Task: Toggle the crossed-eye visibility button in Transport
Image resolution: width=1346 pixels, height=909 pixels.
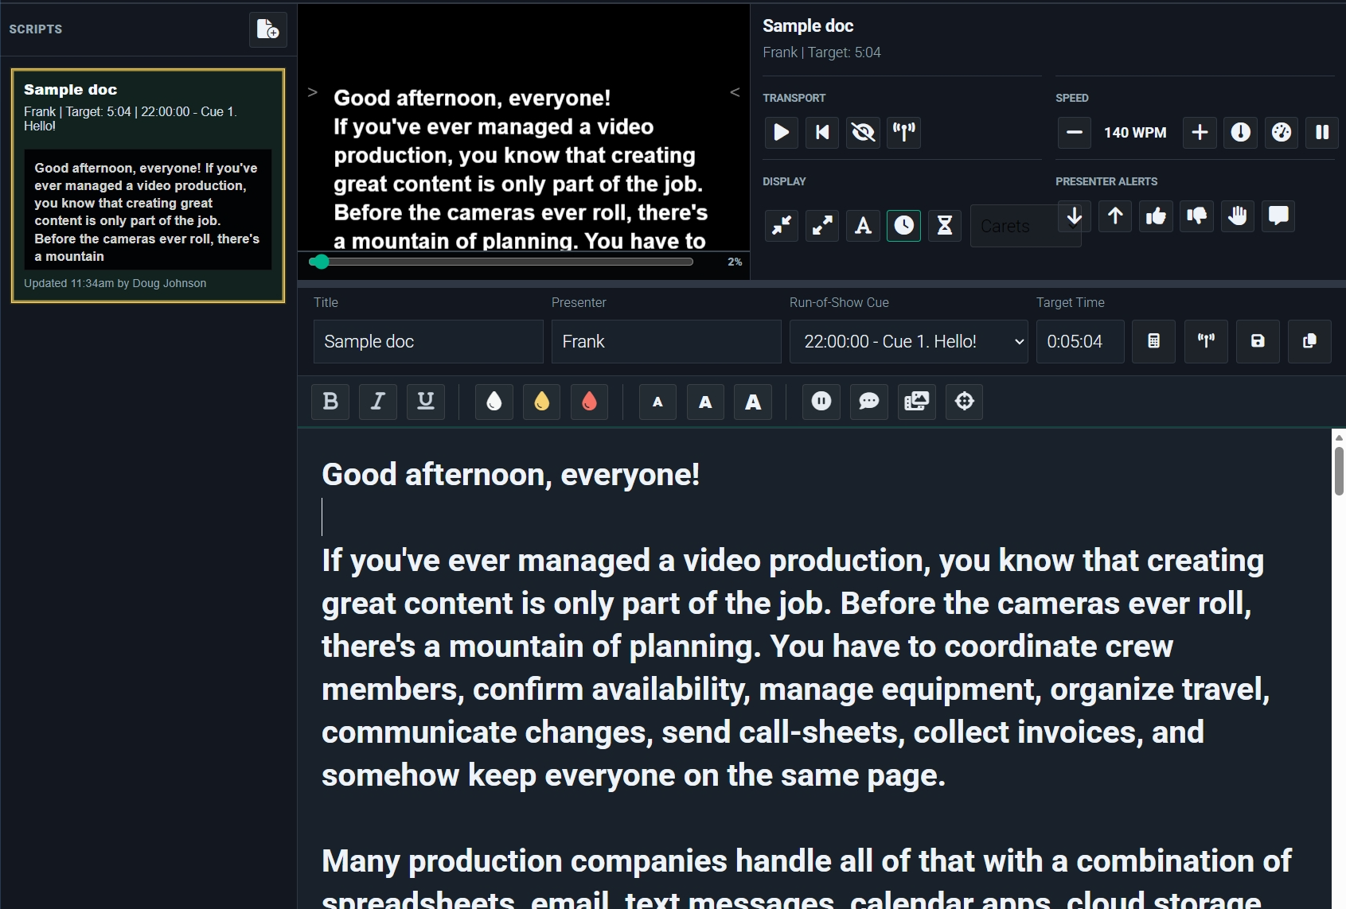Action: [x=863, y=132]
